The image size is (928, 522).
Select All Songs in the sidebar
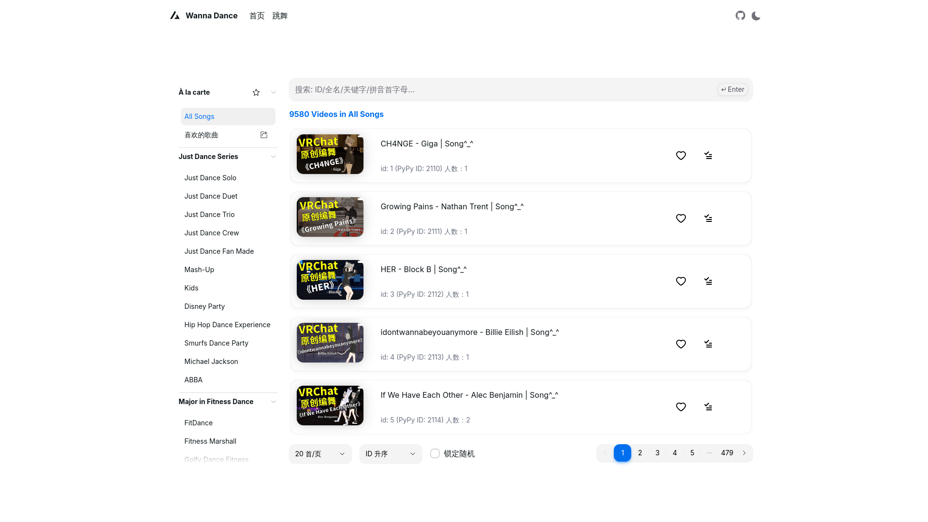228,116
